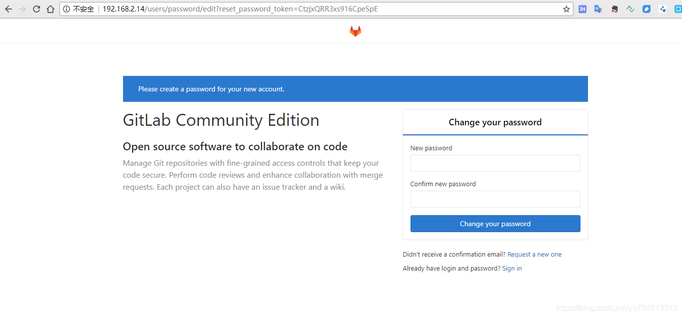Click 'Open source software to collaborate on code' heading
The height and width of the screenshot is (317, 682).
tap(235, 147)
